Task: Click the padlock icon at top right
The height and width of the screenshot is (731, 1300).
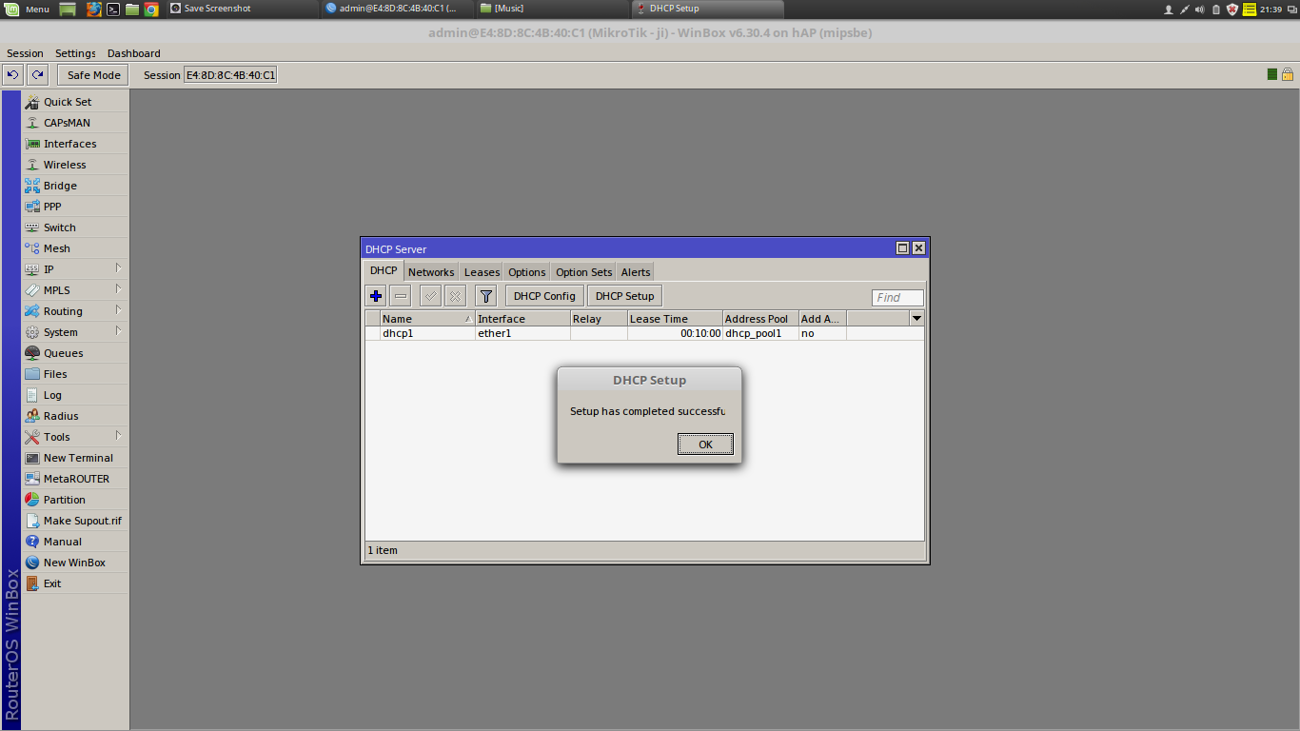Action: click(x=1287, y=74)
